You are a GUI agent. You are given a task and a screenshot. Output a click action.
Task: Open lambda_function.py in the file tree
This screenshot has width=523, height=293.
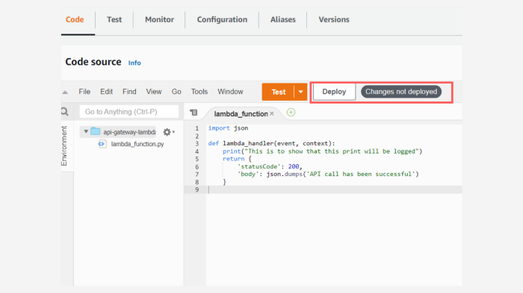coord(137,144)
